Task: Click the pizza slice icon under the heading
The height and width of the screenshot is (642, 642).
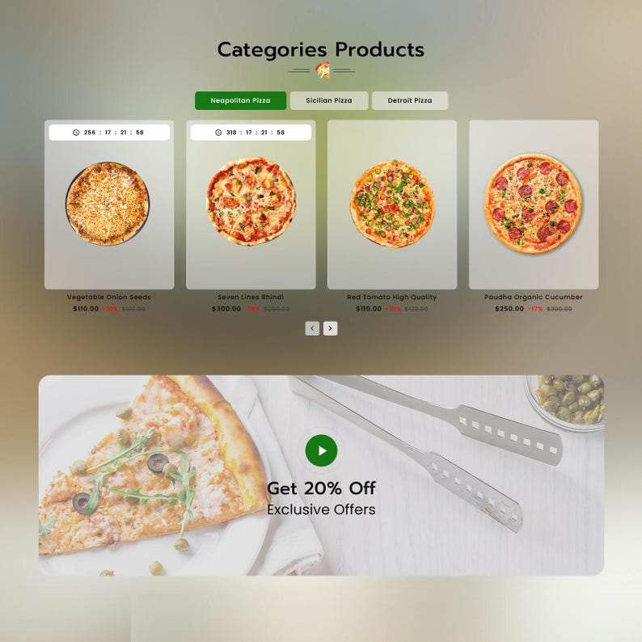Action: (323, 70)
